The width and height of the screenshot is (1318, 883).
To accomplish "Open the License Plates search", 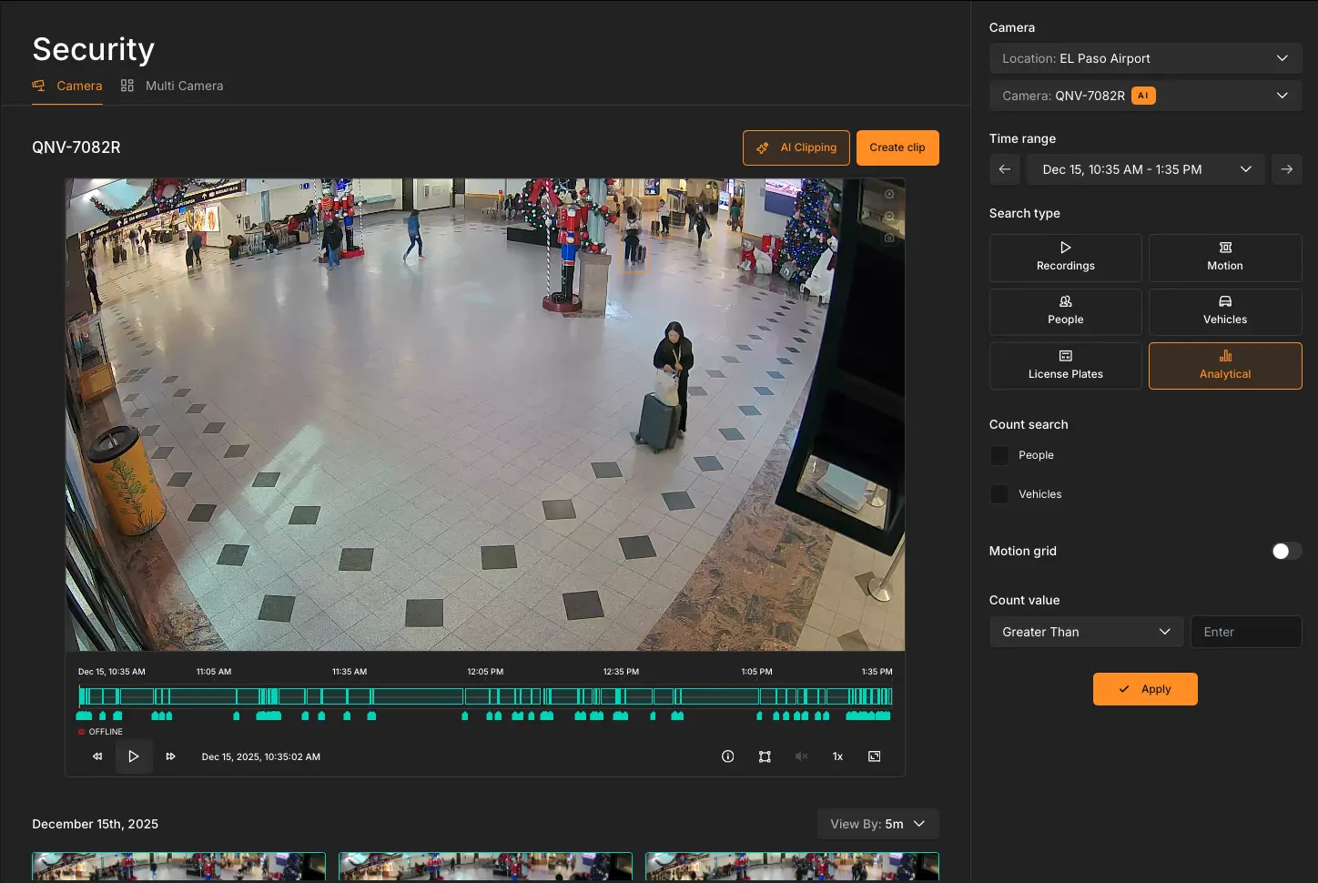I will point(1064,365).
